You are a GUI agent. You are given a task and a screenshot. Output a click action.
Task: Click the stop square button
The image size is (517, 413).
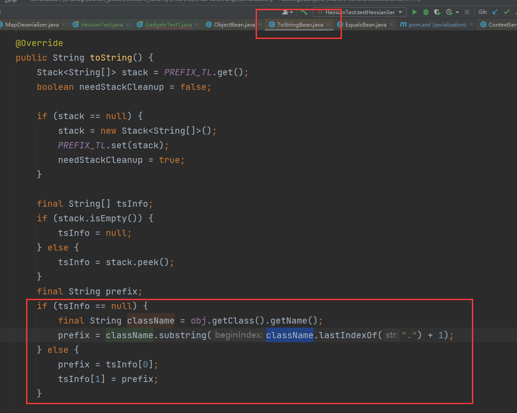[467, 12]
